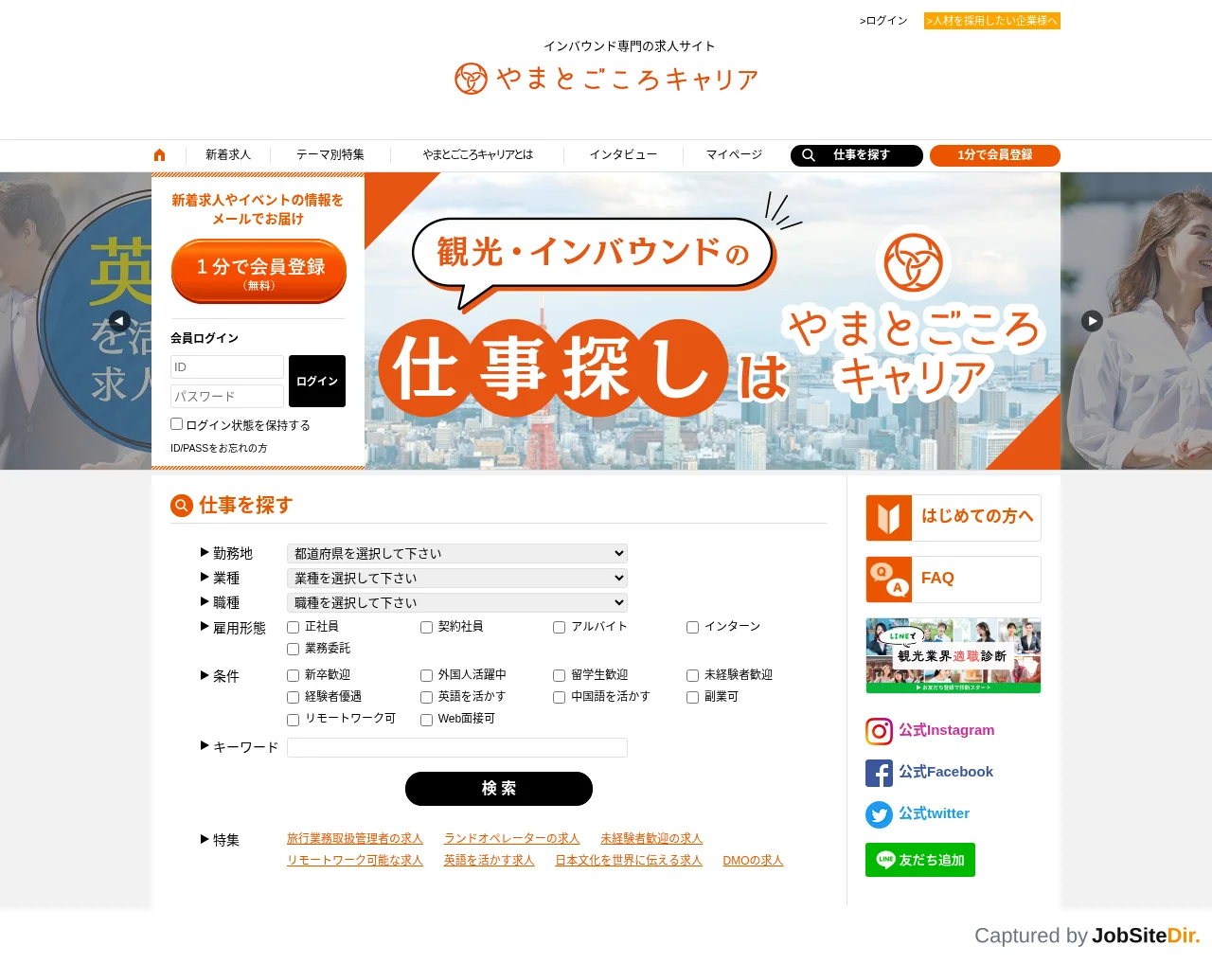
Task: Open the official Facebook icon
Action: pos(879,773)
